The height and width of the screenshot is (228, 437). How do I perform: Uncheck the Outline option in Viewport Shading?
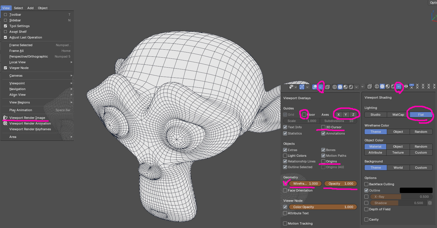click(366, 190)
